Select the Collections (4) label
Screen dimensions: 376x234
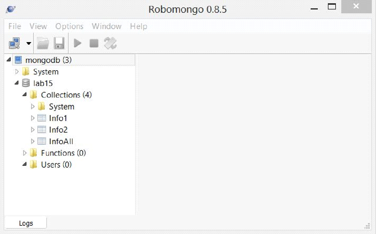tap(67, 95)
